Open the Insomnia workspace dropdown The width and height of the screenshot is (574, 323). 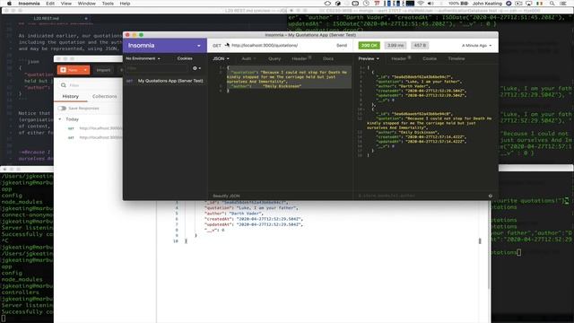click(x=165, y=46)
